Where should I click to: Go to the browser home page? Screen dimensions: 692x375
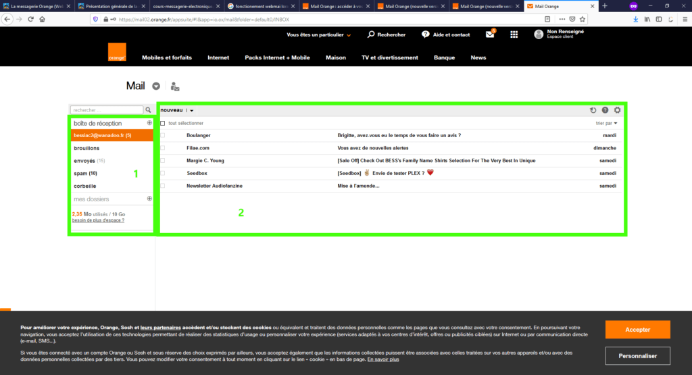[43, 20]
